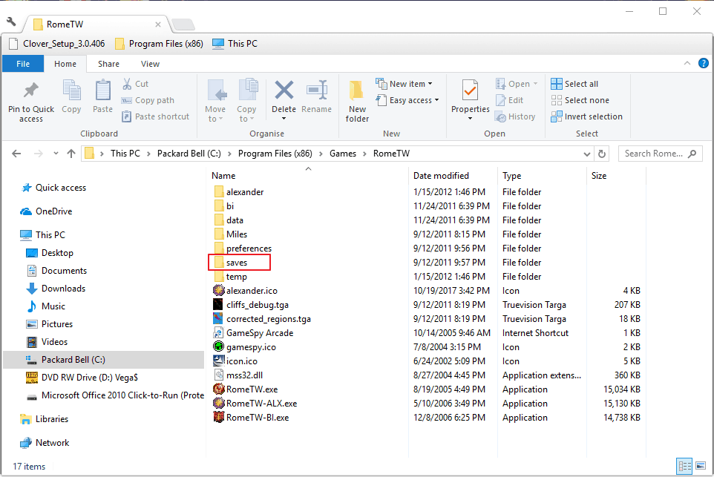
Task: Refresh the current folder view
Action: click(603, 154)
